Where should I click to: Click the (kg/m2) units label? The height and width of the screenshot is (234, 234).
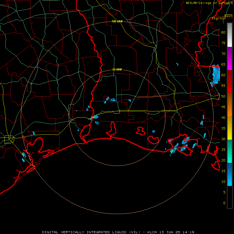click(x=219, y=18)
